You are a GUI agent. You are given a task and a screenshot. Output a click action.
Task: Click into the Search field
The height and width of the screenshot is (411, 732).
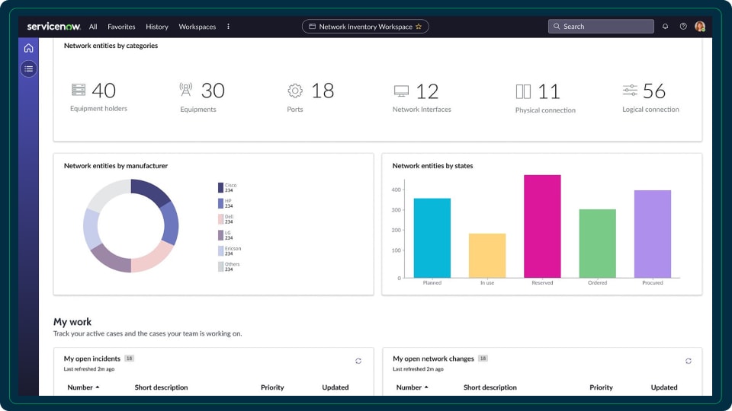(x=601, y=27)
